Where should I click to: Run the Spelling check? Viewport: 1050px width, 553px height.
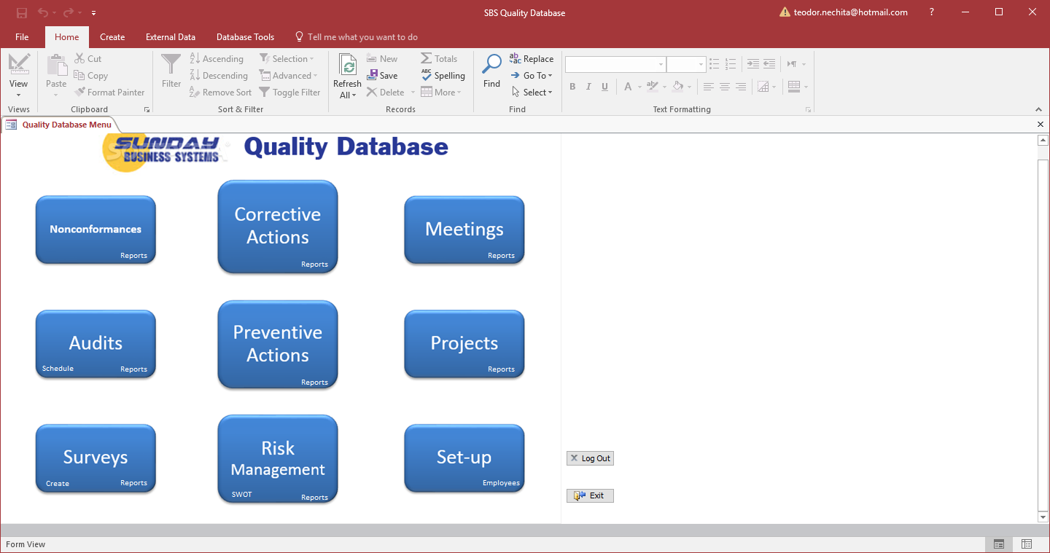click(443, 76)
